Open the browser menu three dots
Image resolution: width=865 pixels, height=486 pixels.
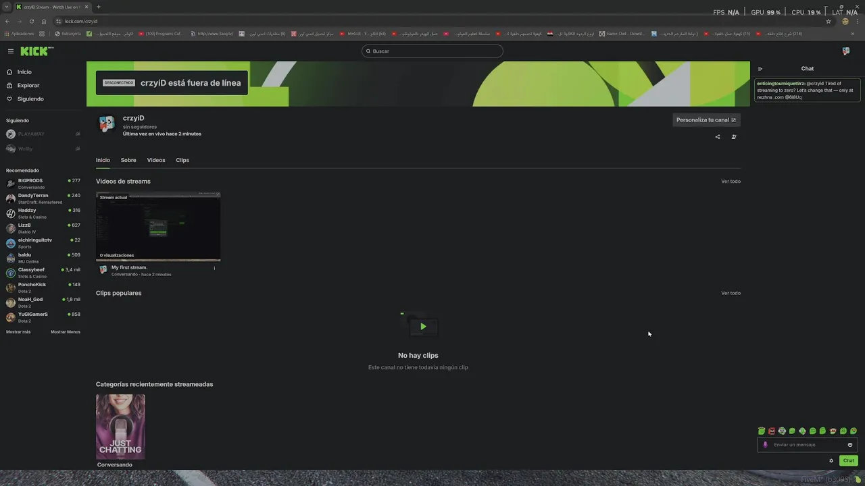858,21
